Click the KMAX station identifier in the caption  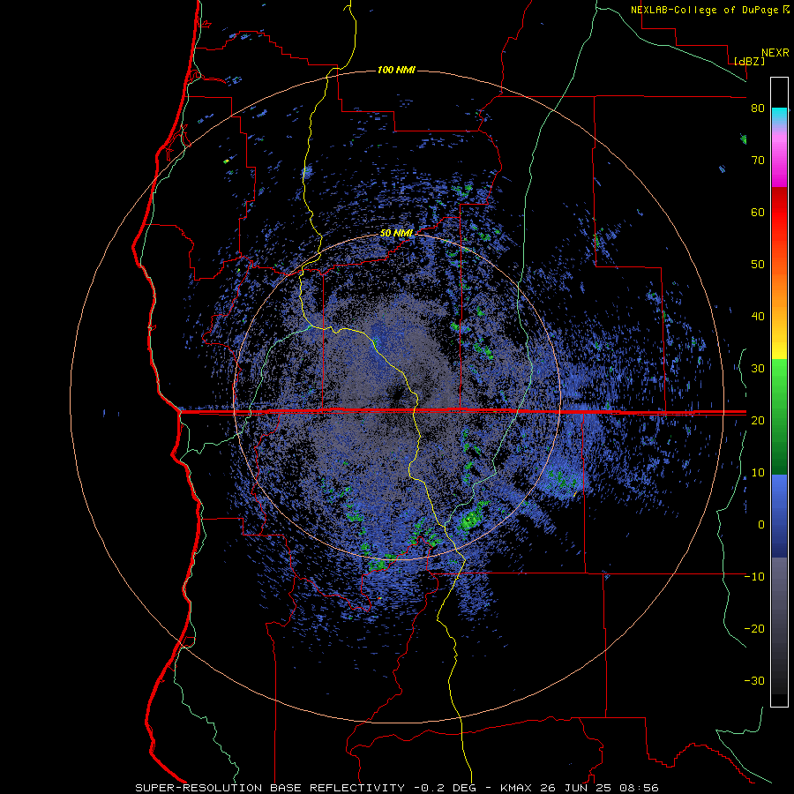(x=516, y=788)
